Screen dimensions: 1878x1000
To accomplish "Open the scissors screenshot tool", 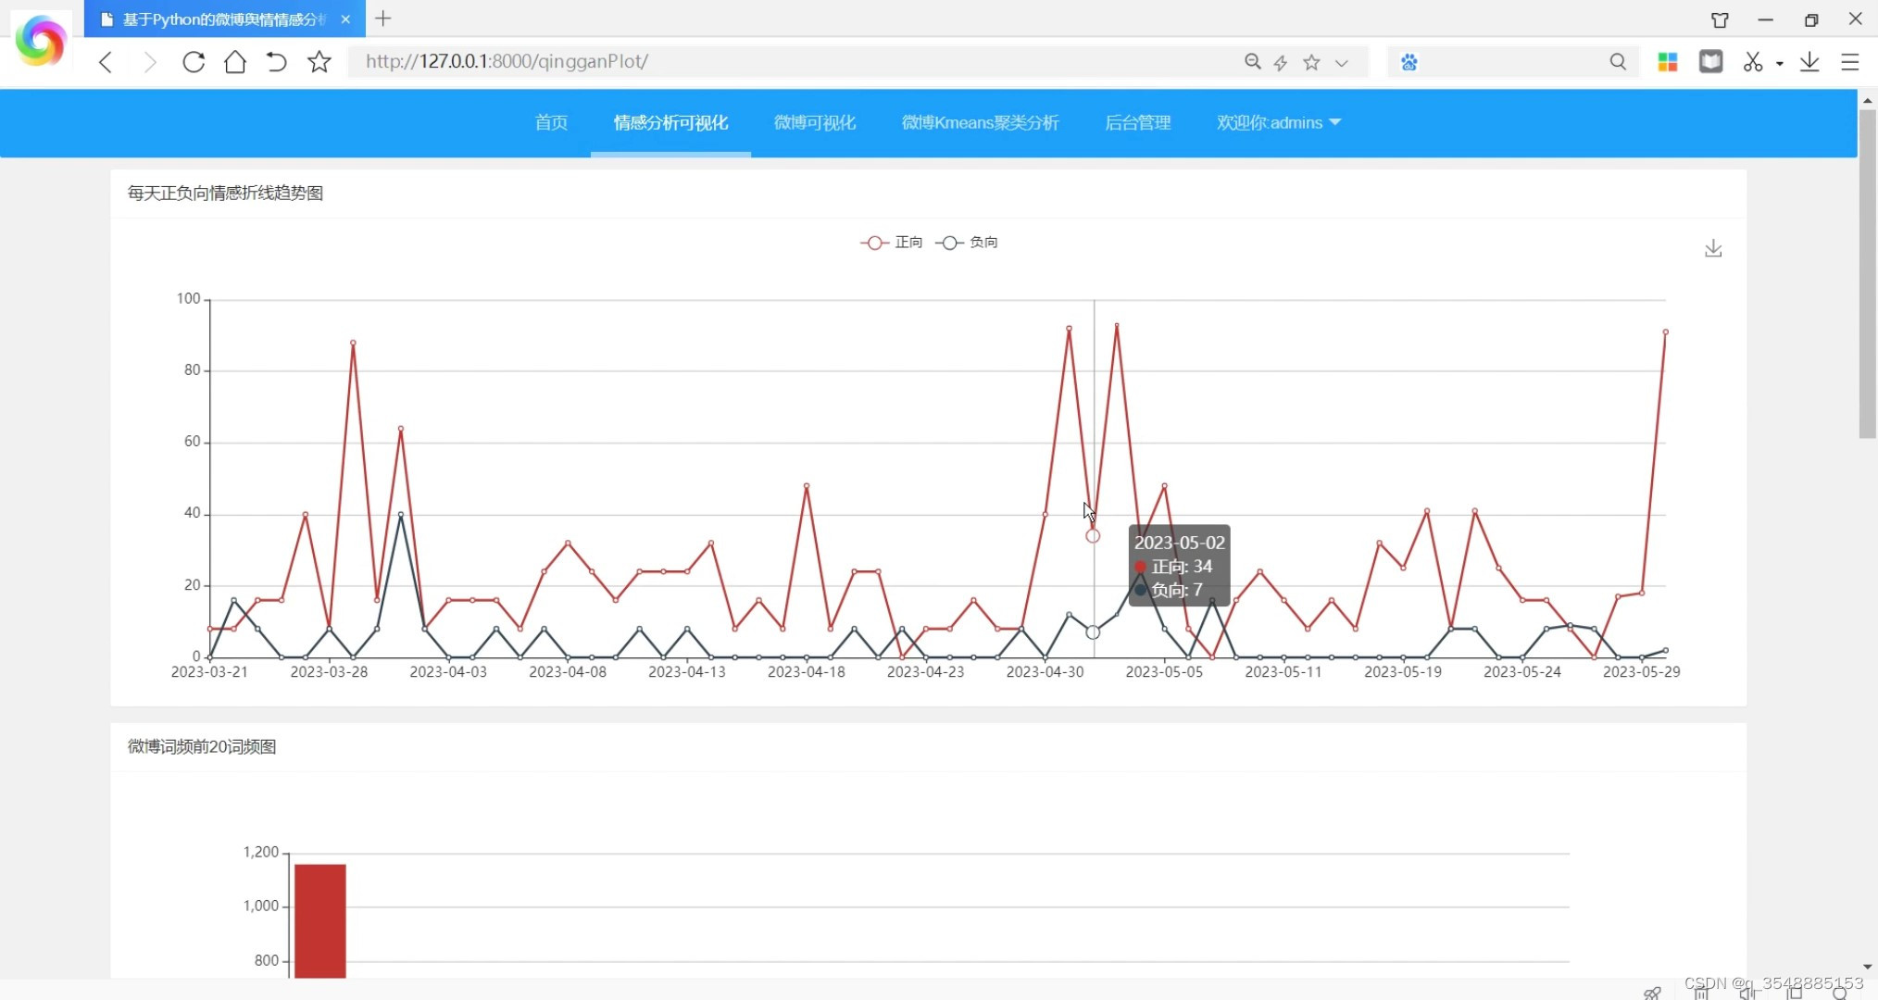I will point(1752,62).
